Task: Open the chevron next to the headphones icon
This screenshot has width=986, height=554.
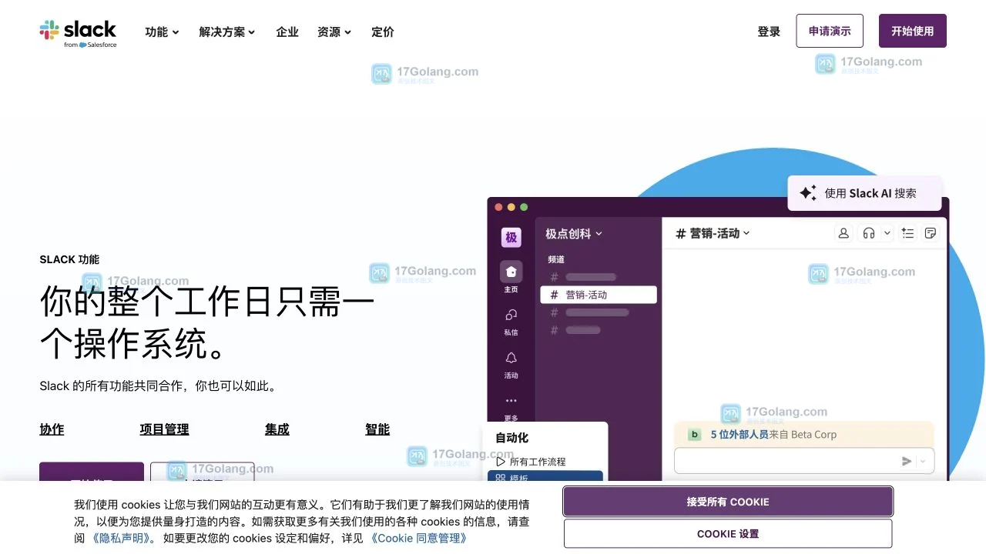Action: (x=887, y=233)
